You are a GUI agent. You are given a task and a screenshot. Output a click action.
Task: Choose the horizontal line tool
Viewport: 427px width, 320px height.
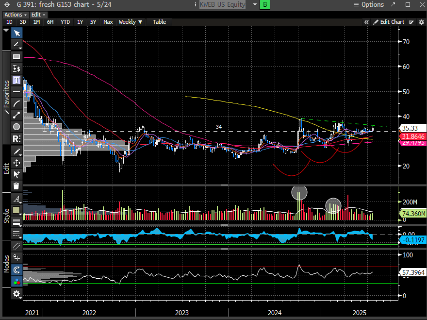click(16, 92)
